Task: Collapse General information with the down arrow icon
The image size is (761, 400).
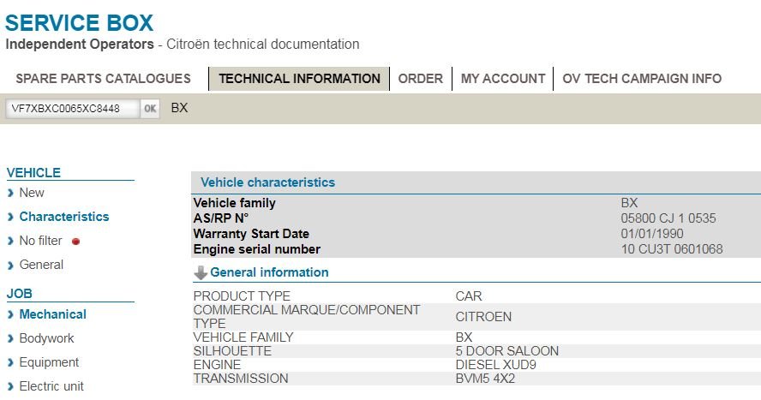Action: (200, 273)
